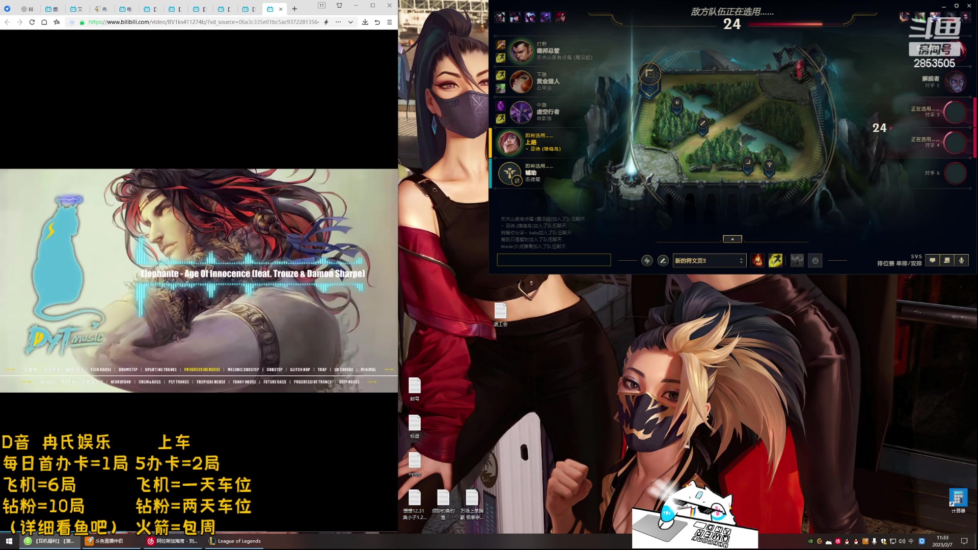Select the 虚空行者 mid lane portrait
Viewport: 978px width, 550px height.
click(521, 112)
